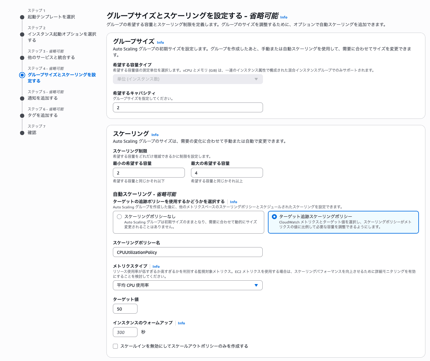Viewport: 430px width, 361px height.
Task: Edit the 最大の希望する容量 value of 4
Action: 227,173
